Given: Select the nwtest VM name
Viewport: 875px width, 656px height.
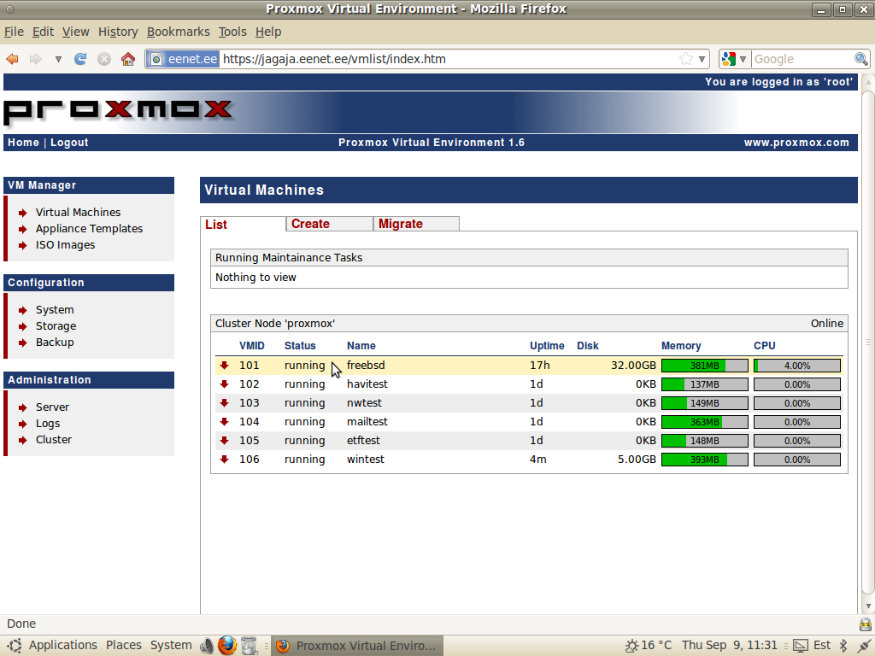Looking at the screenshot, I should (x=364, y=403).
